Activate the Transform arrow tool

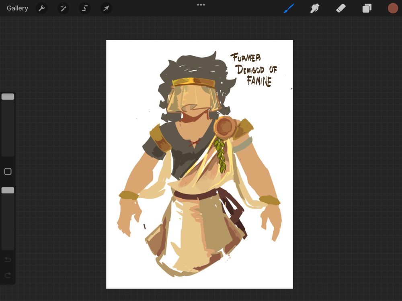click(x=106, y=8)
